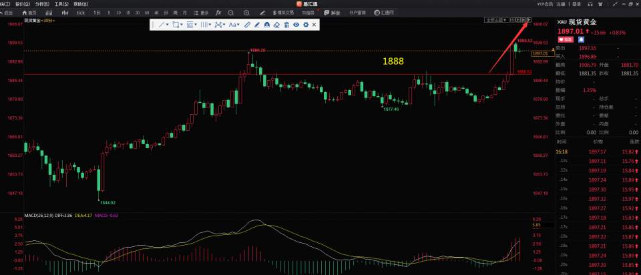Expand the Aa text tool dropdown arrow
641x275 pixels.
tap(238, 25)
